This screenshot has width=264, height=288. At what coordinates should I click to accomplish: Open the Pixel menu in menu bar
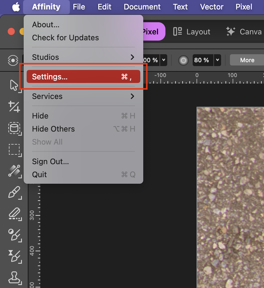[x=244, y=7]
